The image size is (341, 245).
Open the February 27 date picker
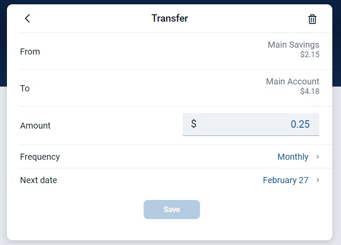(x=285, y=180)
